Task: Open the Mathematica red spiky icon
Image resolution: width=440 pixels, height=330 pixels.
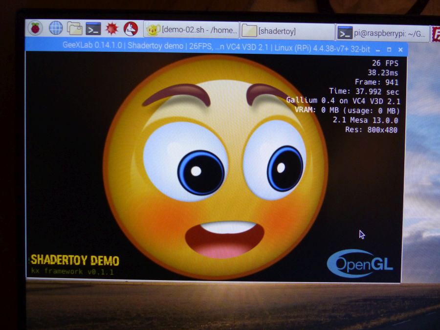Action: [112, 28]
